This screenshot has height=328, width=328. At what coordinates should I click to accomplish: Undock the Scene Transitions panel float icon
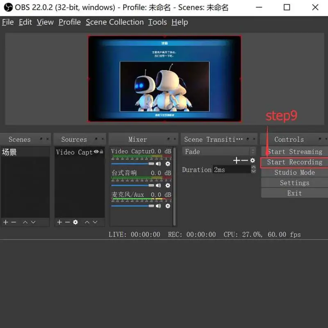(x=248, y=139)
